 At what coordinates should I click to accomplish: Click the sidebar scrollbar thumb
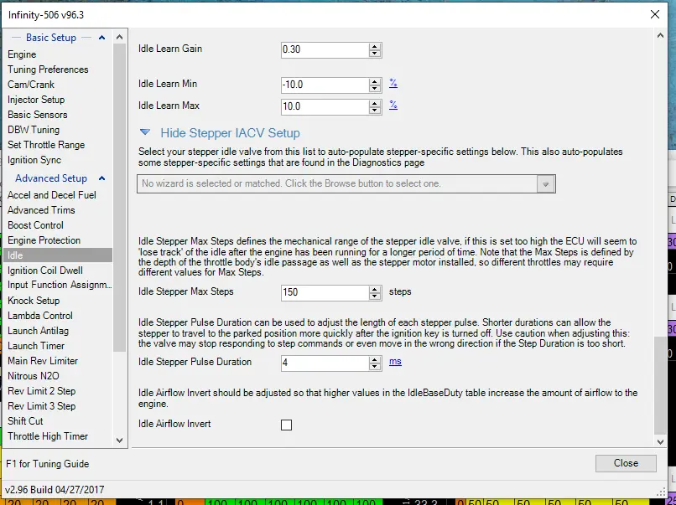coord(120,198)
